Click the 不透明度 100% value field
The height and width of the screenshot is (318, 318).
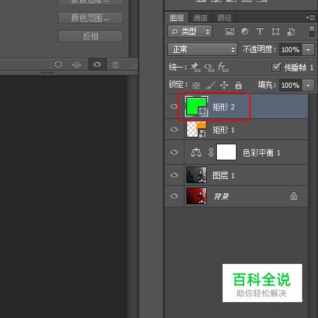tap(290, 50)
